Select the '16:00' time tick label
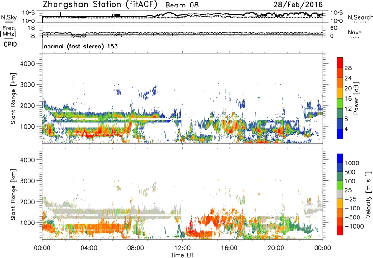This screenshot has height=258, width=373. point(229,248)
